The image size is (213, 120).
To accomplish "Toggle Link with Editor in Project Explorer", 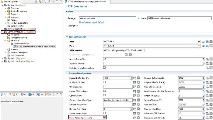I will click(x=40, y=2).
